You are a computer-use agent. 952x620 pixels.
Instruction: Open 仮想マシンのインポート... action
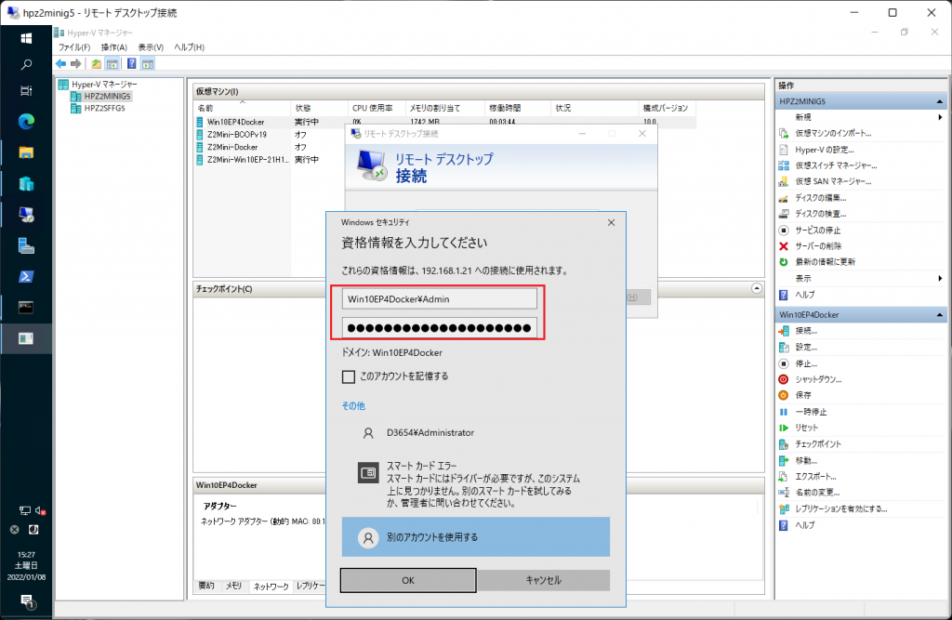833,133
